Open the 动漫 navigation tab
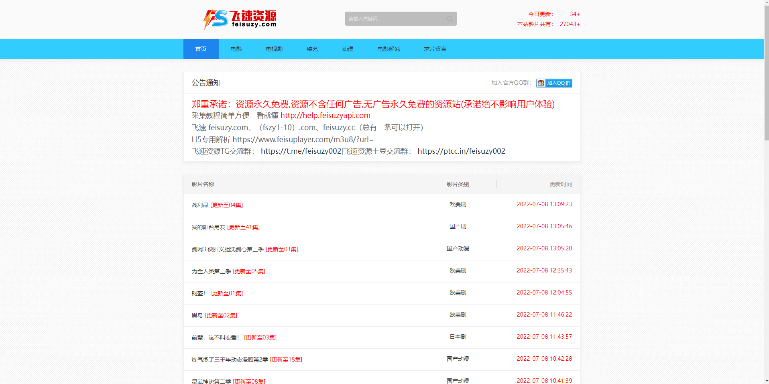Viewport: 769px width, 384px height. click(x=348, y=49)
